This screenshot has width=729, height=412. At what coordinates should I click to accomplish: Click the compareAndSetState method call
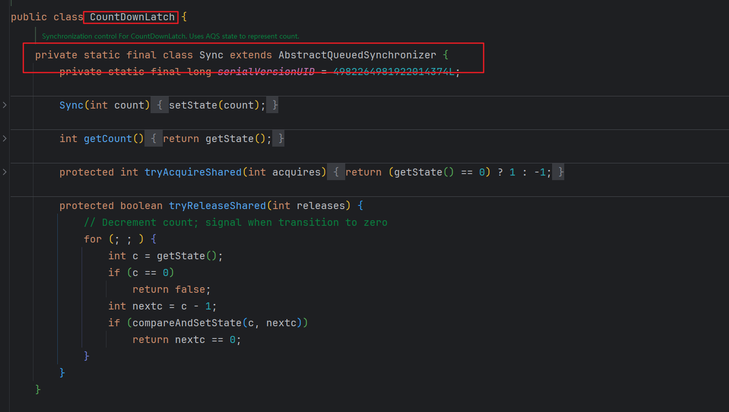pyautogui.click(x=187, y=323)
